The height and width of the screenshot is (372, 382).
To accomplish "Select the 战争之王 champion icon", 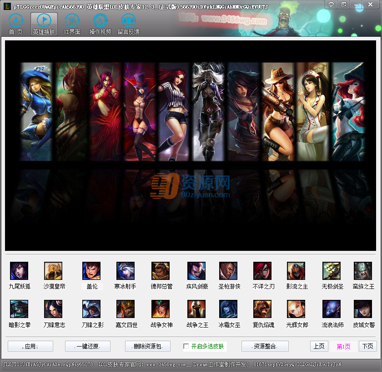I will (x=196, y=309).
